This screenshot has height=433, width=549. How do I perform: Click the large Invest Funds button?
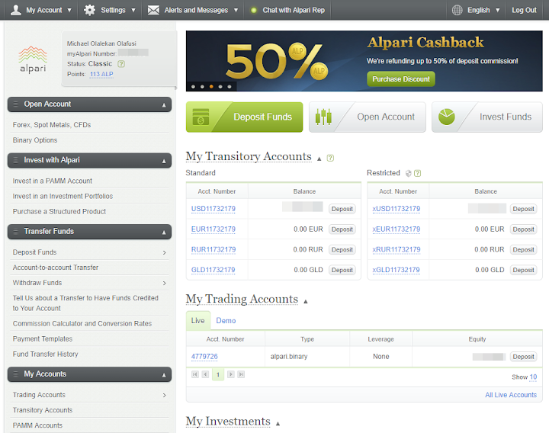point(487,117)
